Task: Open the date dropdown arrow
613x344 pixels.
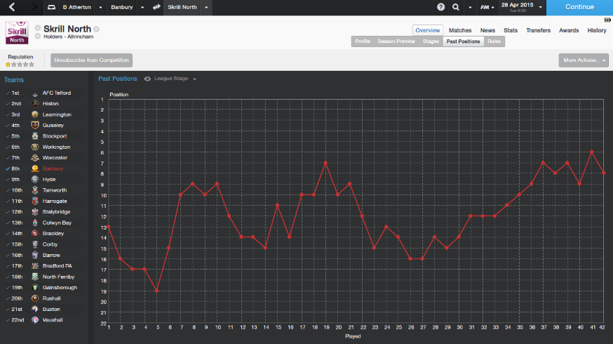Action: coord(540,8)
